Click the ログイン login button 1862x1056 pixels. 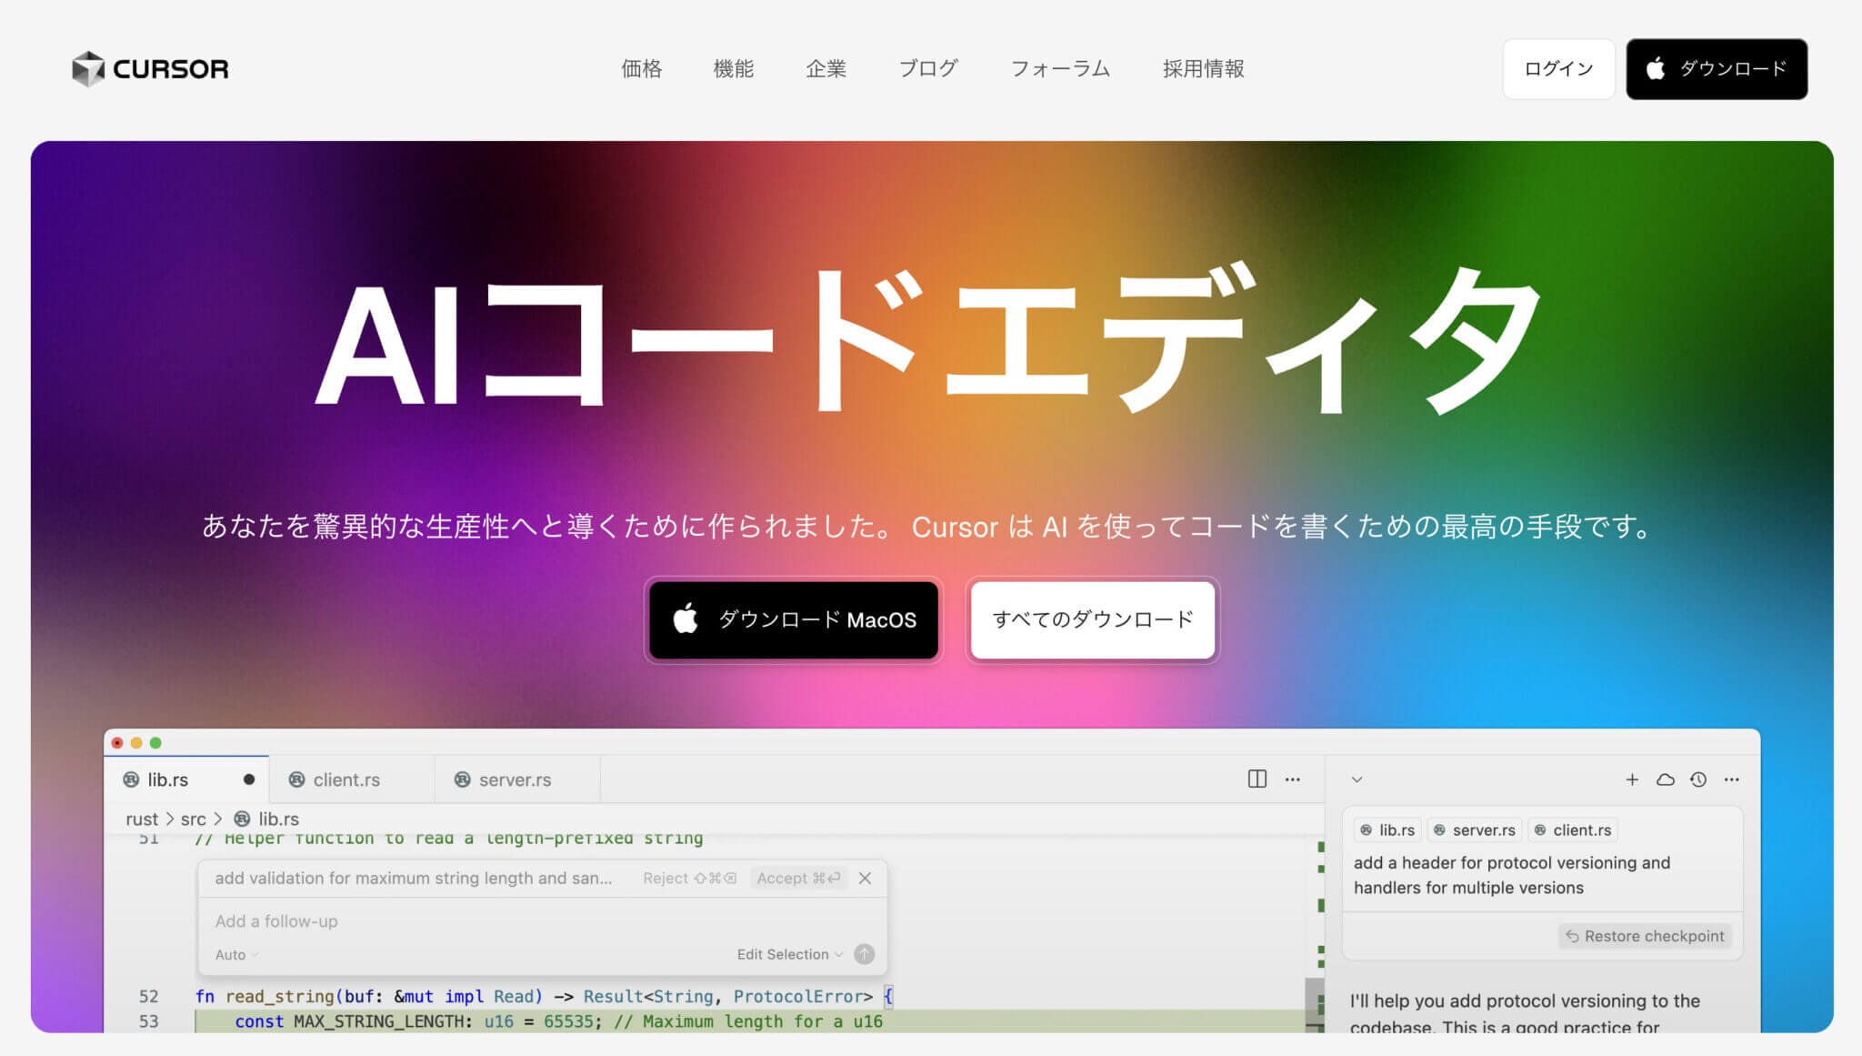tap(1558, 69)
